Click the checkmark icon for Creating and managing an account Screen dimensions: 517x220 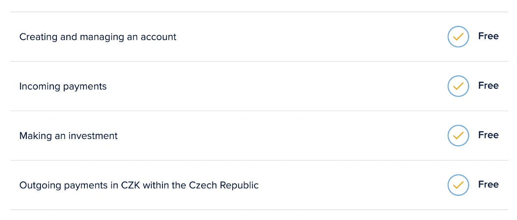tap(458, 37)
